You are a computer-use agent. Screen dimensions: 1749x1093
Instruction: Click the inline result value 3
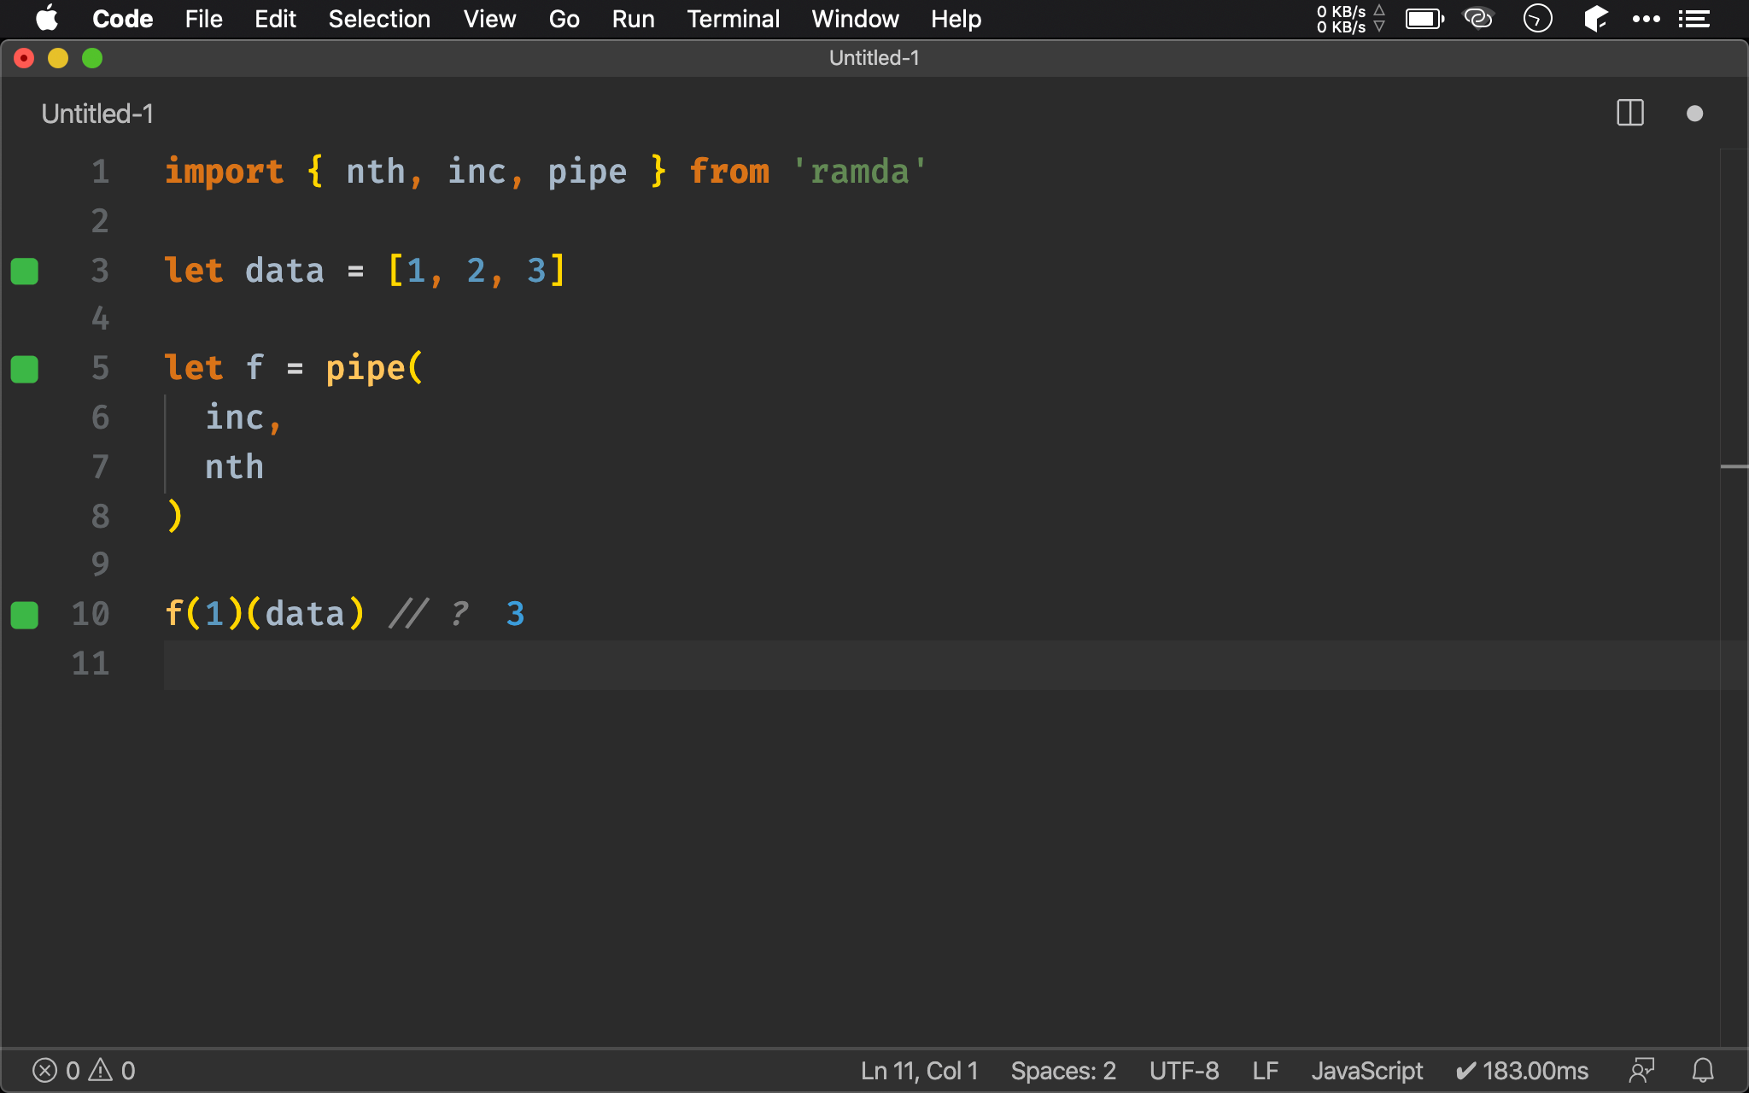[515, 614]
